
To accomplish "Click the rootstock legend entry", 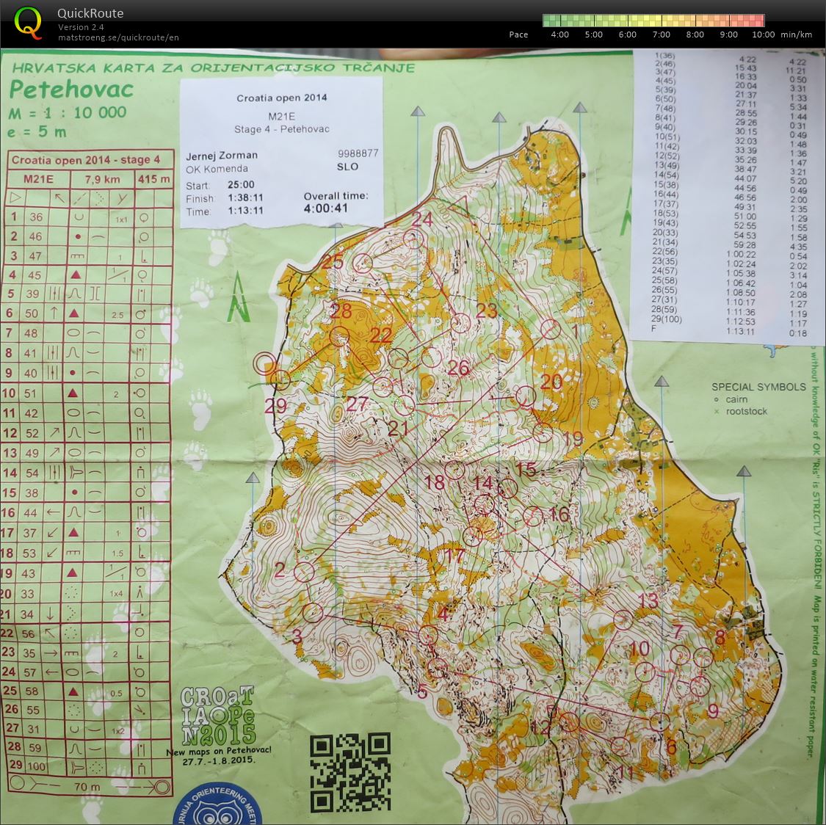I will tap(741, 411).
